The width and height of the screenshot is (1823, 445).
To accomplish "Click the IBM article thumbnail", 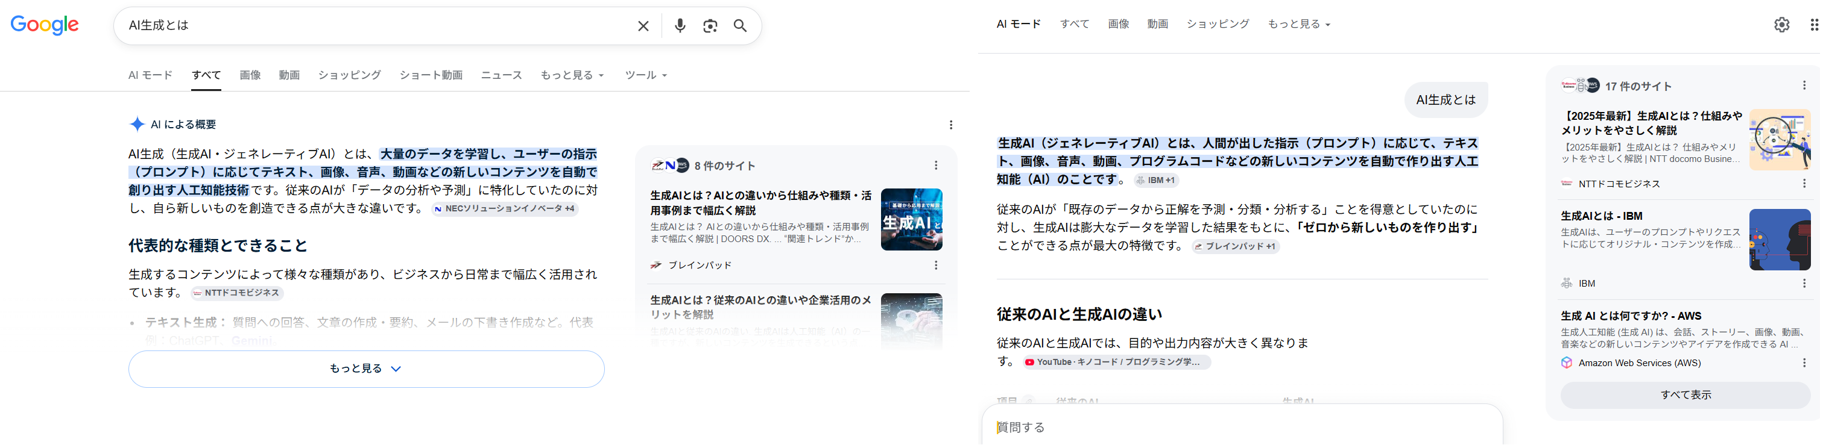I will [x=1780, y=240].
